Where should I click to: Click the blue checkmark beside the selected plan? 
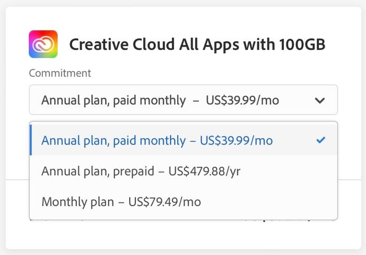[x=321, y=140]
